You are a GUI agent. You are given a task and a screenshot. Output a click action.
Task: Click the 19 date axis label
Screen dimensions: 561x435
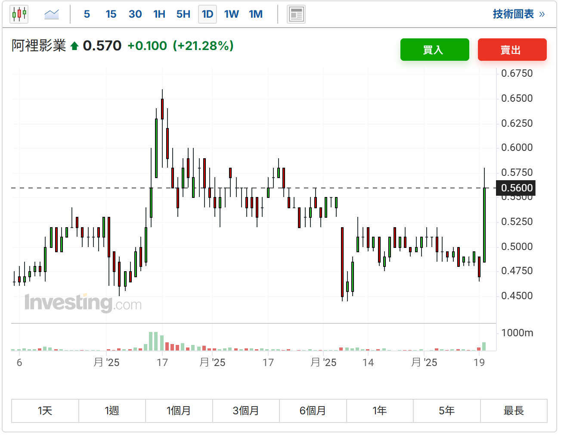click(479, 363)
